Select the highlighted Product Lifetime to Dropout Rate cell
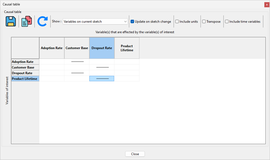This screenshot has height=160, width=270. [101, 79]
